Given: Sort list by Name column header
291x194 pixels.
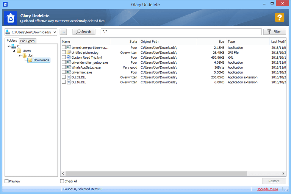Looking at the screenshot, I should coord(85,42).
